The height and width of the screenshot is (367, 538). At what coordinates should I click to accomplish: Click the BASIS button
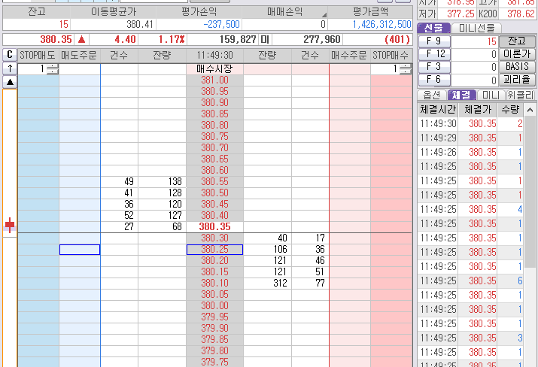point(517,67)
